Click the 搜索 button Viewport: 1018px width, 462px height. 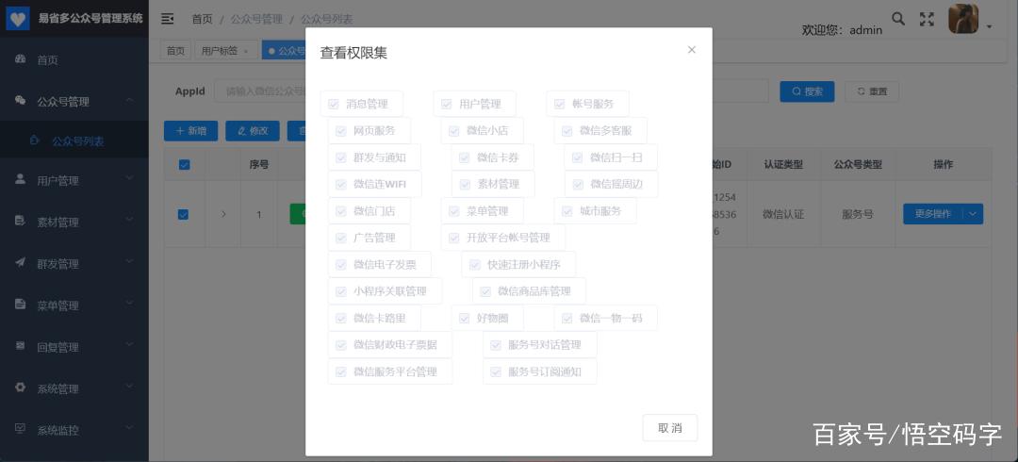(807, 91)
